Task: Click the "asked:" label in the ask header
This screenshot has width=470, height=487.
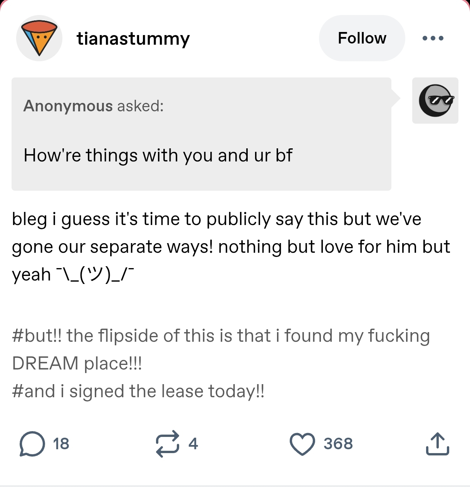Action: (141, 106)
